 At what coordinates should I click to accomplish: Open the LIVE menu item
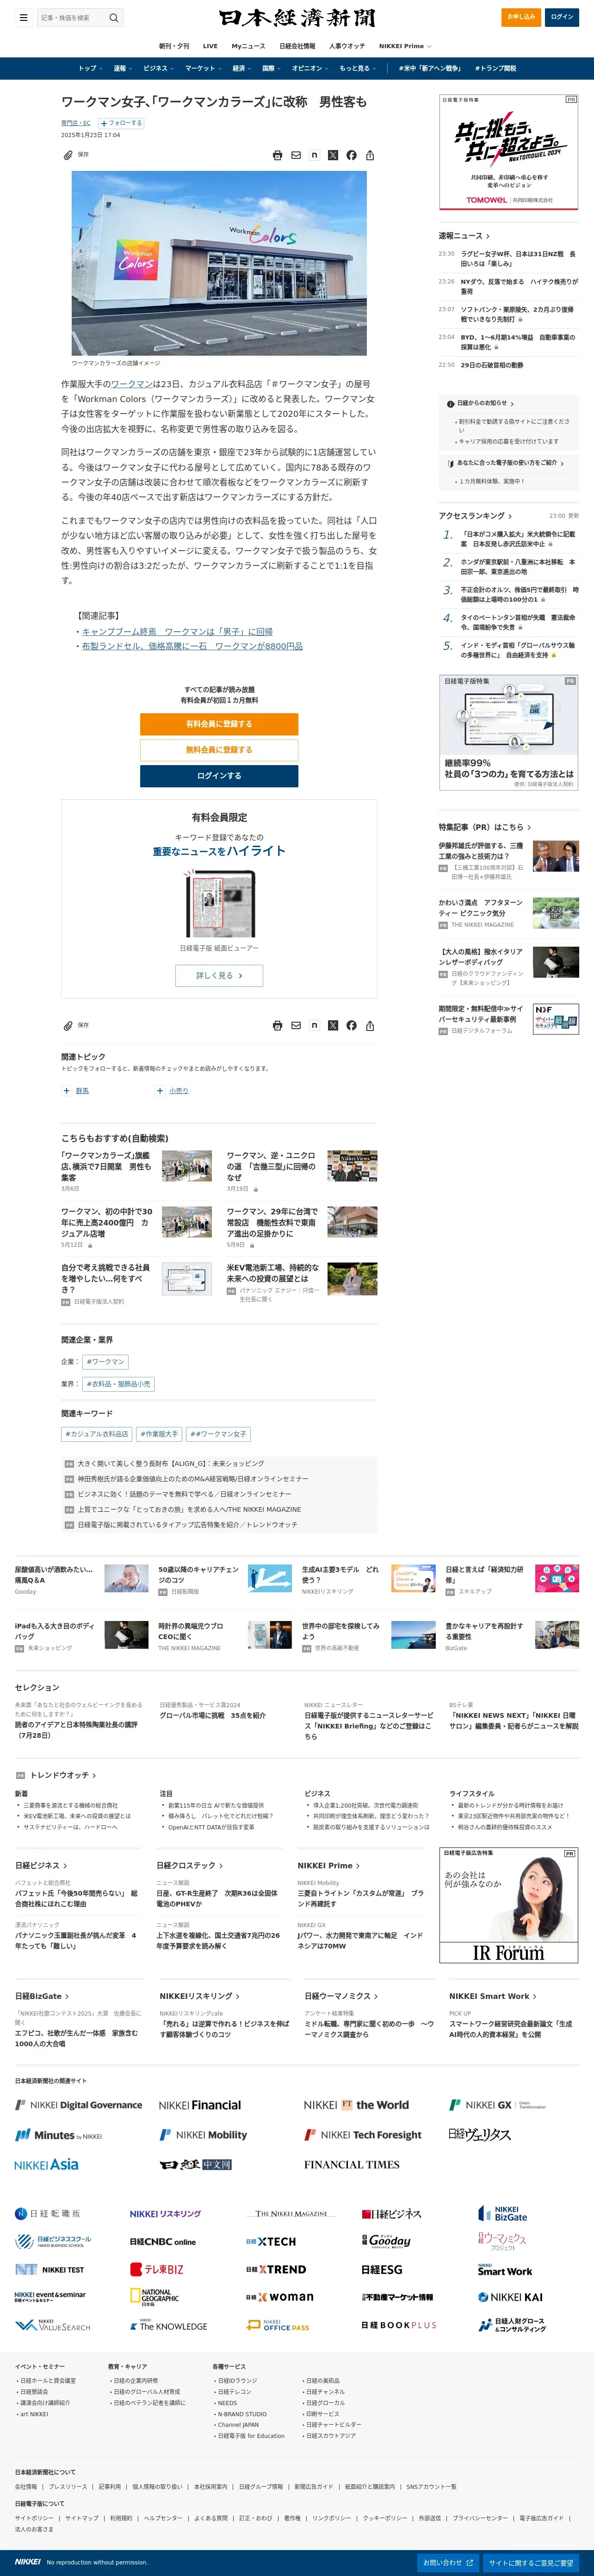click(x=210, y=46)
